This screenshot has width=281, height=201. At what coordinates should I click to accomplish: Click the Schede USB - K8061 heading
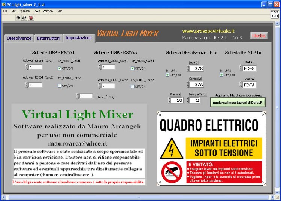pyautogui.click(x=53, y=52)
